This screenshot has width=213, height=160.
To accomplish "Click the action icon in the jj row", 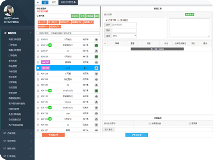I will click(96, 125).
